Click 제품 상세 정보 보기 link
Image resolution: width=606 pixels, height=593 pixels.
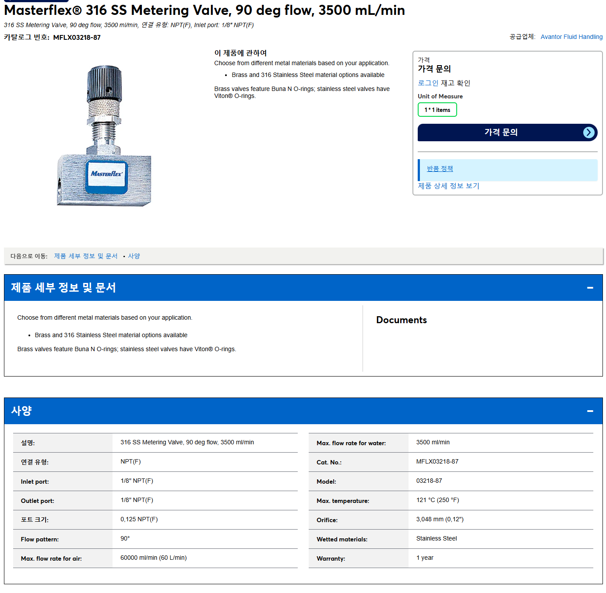pyautogui.click(x=448, y=186)
